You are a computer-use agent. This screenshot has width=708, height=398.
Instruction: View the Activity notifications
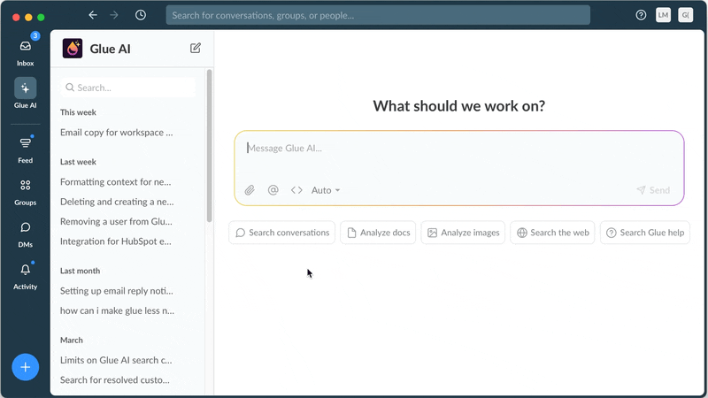pyautogui.click(x=25, y=276)
